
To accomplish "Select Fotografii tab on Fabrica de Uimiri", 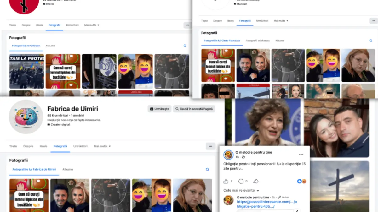I will coord(60,146).
